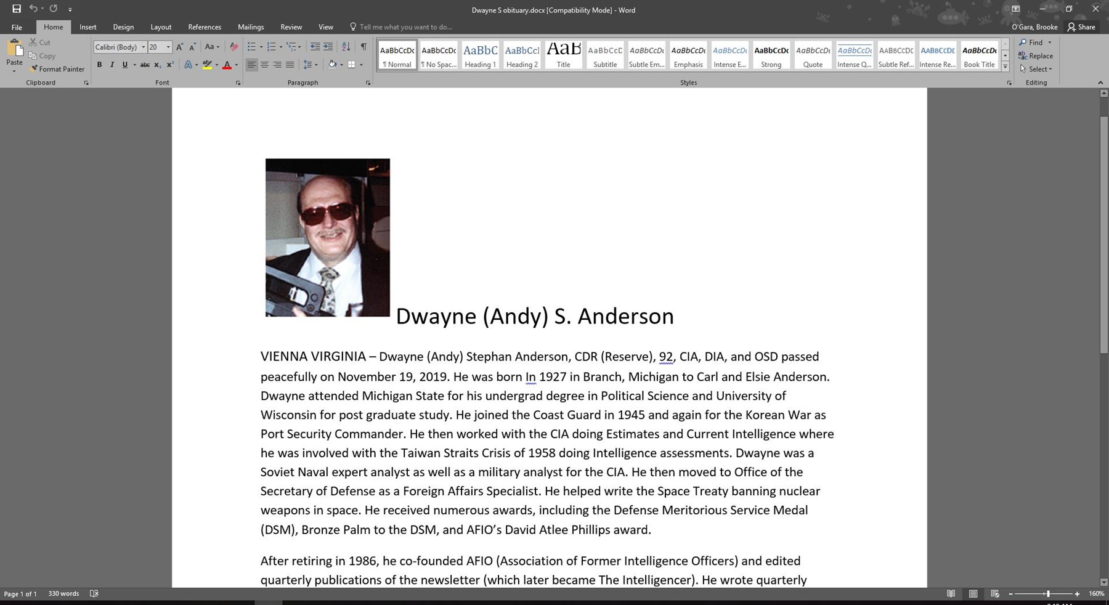The image size is (1109, 605).
Task: Apply bold formatting with the Bold icon
Action: coord(99,64)
